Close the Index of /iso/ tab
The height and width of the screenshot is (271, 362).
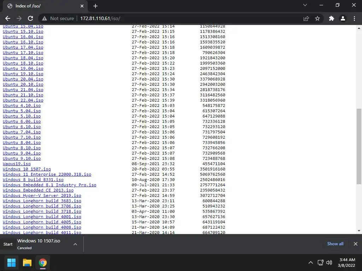82,6
